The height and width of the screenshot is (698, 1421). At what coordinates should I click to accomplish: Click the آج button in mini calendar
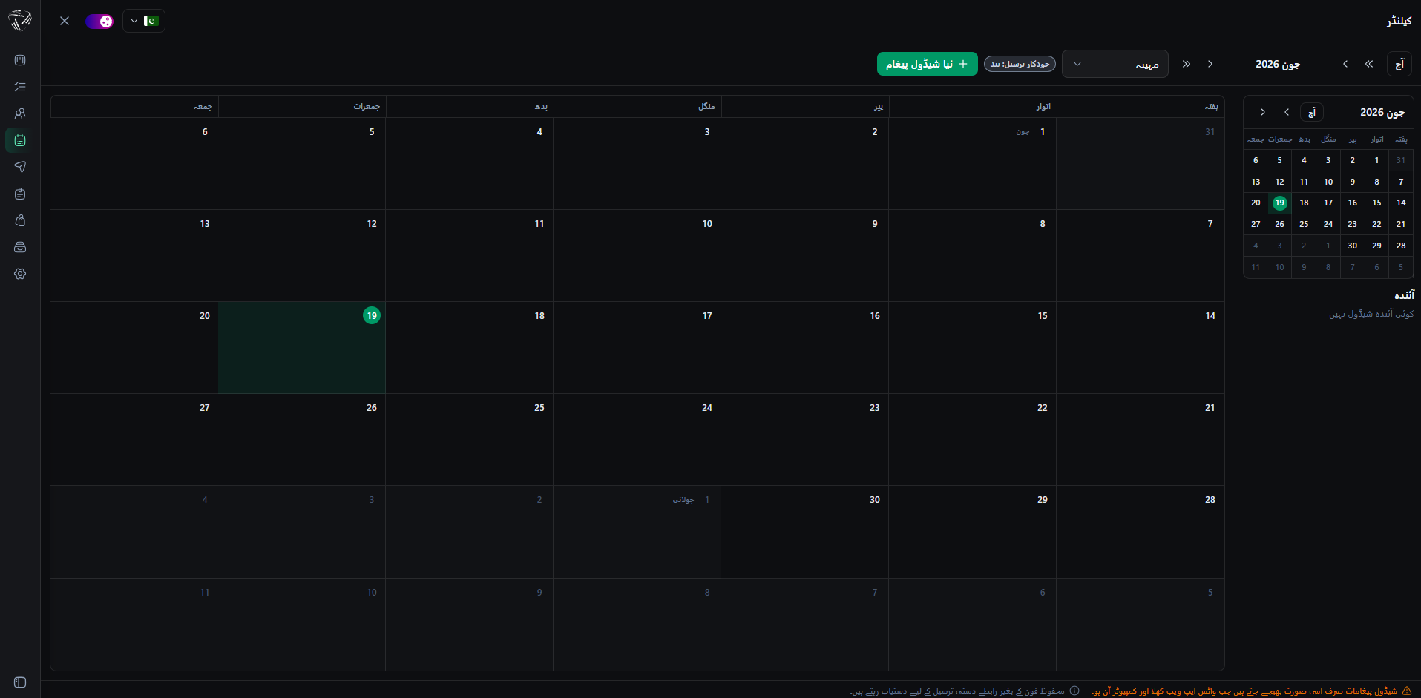(x=1312, y=113)
